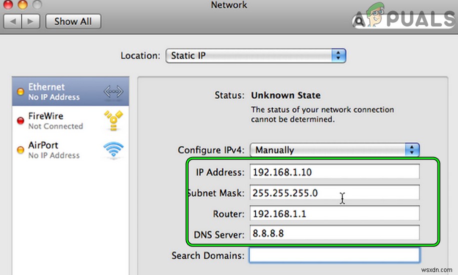Select the Router address field
458x275 pixels.
(x=334, y=213)
